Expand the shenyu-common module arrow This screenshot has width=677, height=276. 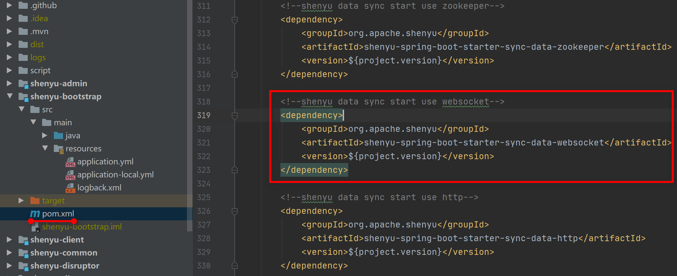[9, 253]
